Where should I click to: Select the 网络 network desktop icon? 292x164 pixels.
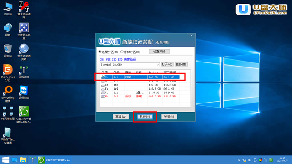[8, 29]
